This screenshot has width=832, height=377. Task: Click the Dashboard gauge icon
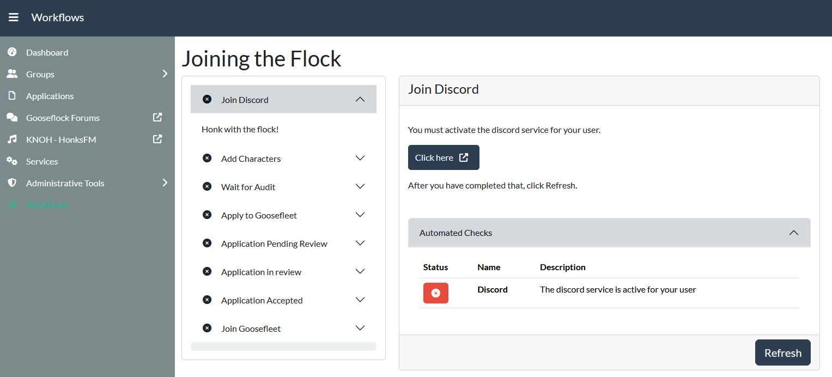[x=12, y=52]
